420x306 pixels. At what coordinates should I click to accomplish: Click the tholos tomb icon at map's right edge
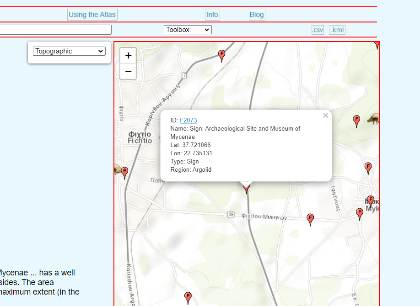click(374, 119)
